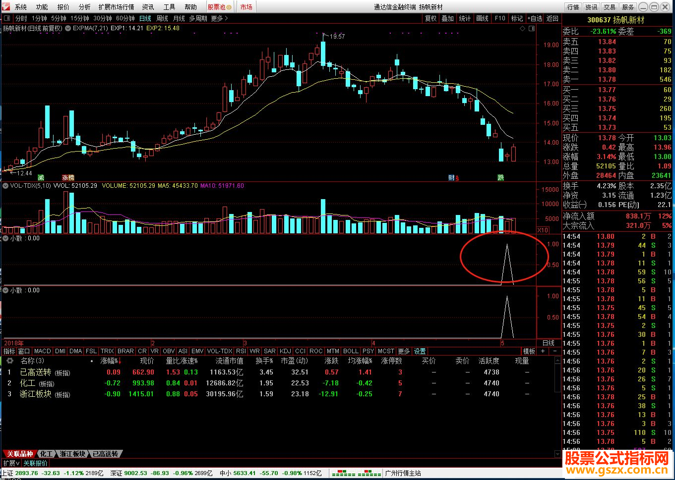This screenshot has height=480, width=675.
Task: Click the 返回 button
Action: tap(552, 18)
